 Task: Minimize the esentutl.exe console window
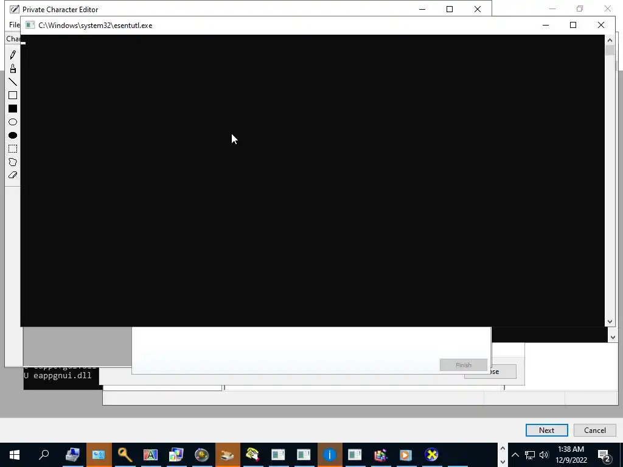[x=546, y=25]
